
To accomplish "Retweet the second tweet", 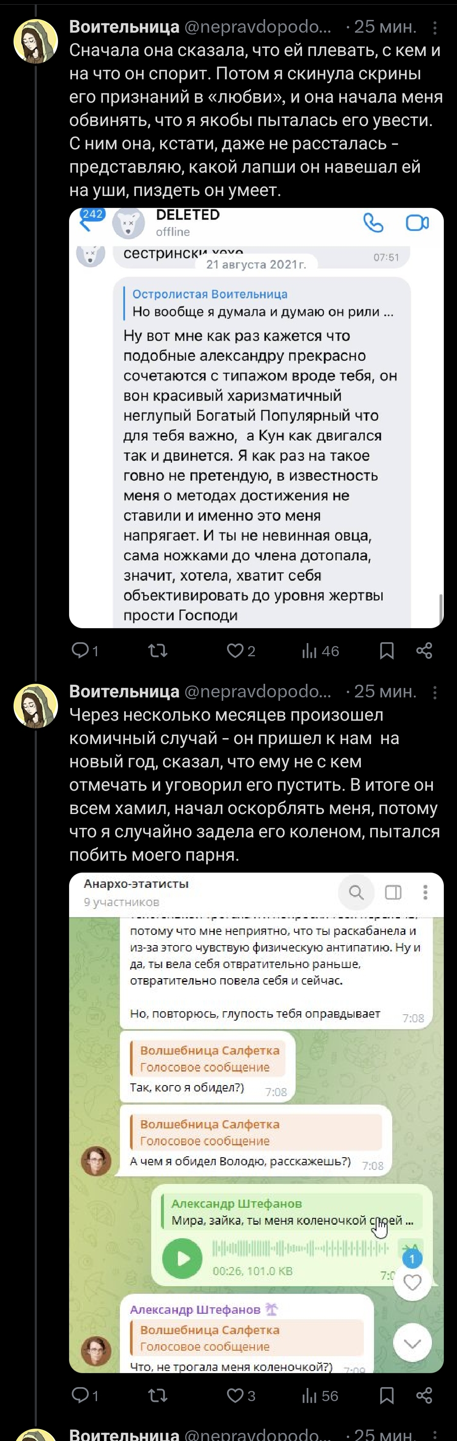I will coord(158,1396).
